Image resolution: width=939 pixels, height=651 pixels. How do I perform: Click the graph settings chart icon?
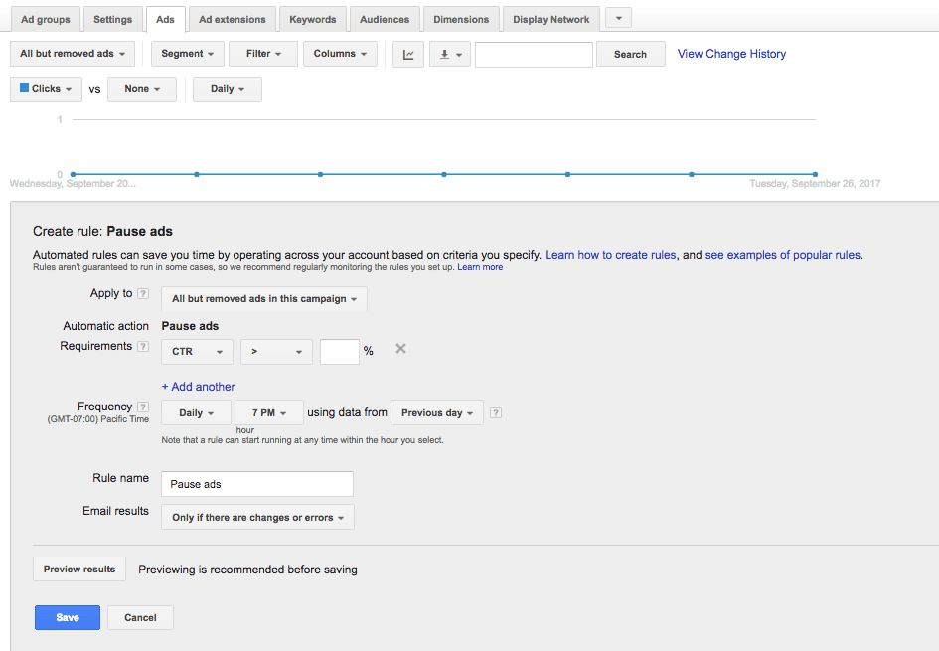coord(407,54)
